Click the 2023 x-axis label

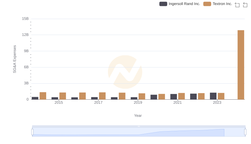tap(217, 102)
